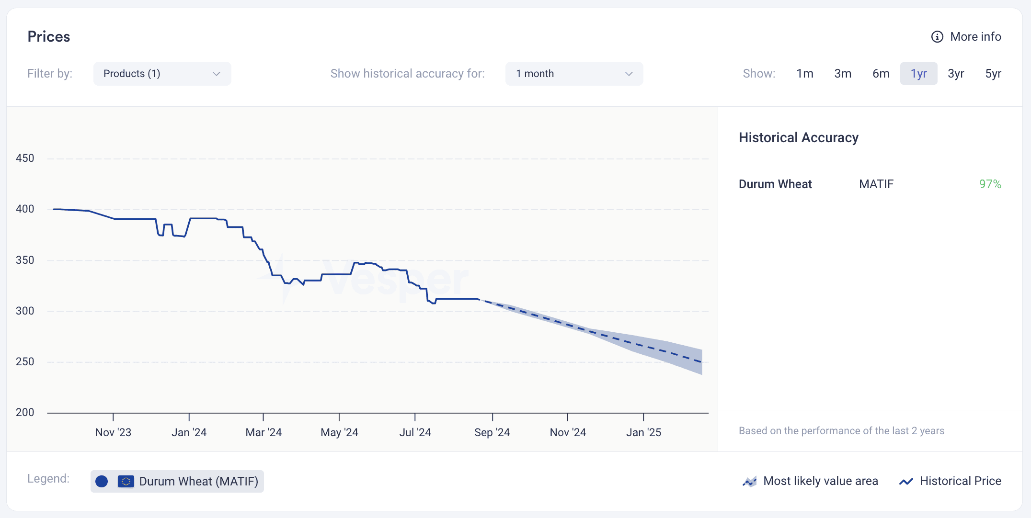Click the Most likely value area icon
This screenshot has width=1031, height=518.
click(x=749, y=481)
